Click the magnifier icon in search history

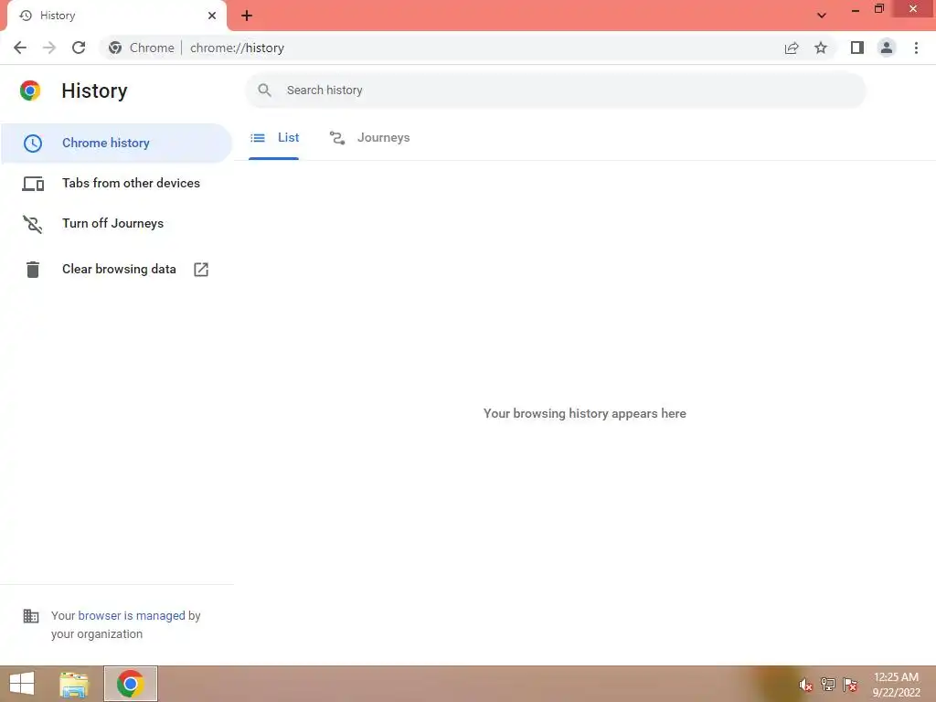pyautogui.click(x=264, y=90)
